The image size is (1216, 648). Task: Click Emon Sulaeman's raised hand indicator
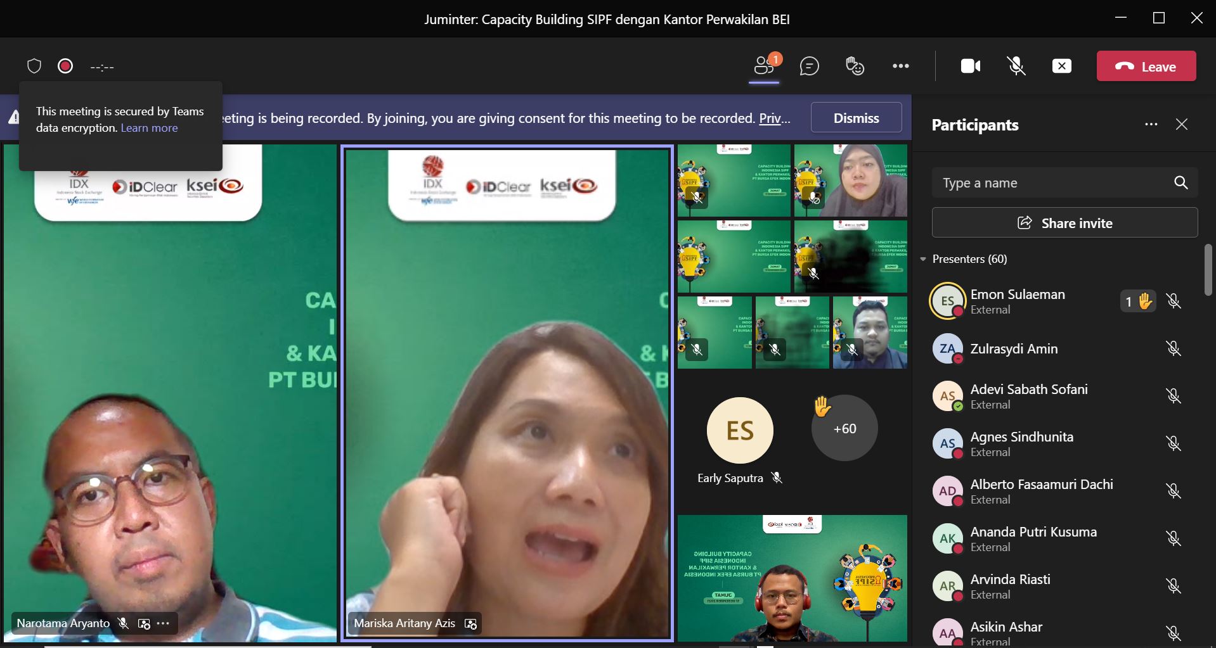[1138, 302]
